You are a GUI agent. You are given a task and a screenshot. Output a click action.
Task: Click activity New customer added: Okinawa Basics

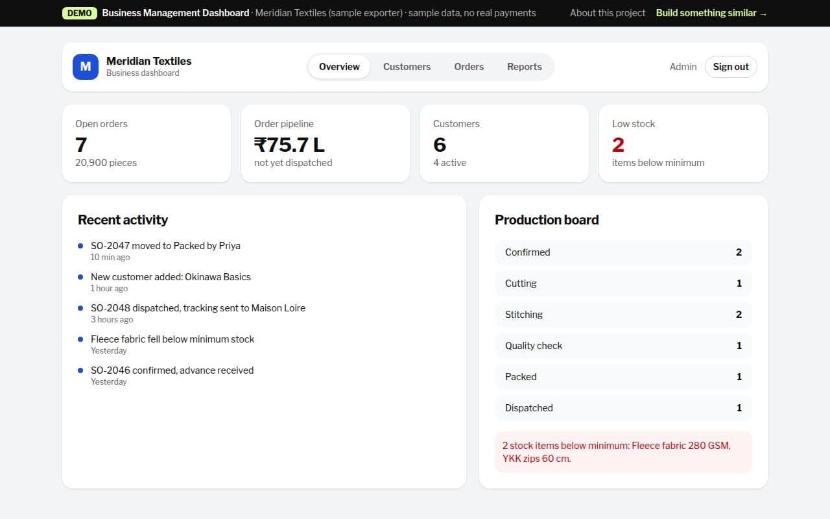tap(171, 277)
